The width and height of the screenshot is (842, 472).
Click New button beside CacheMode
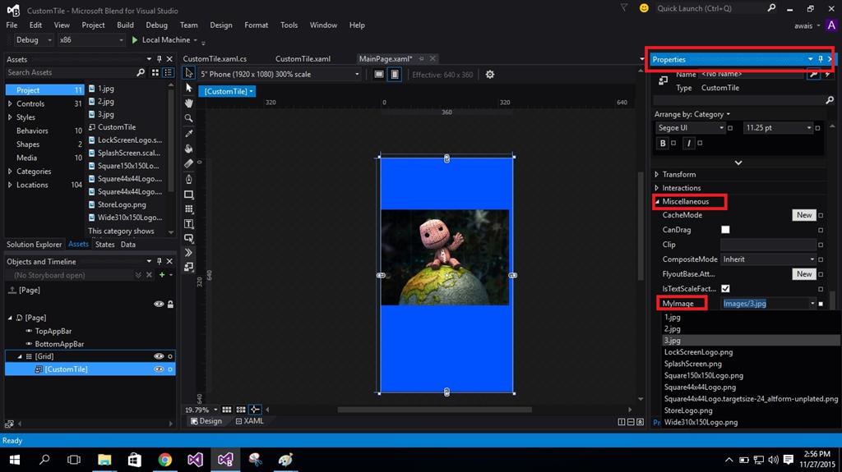[803, 215]
